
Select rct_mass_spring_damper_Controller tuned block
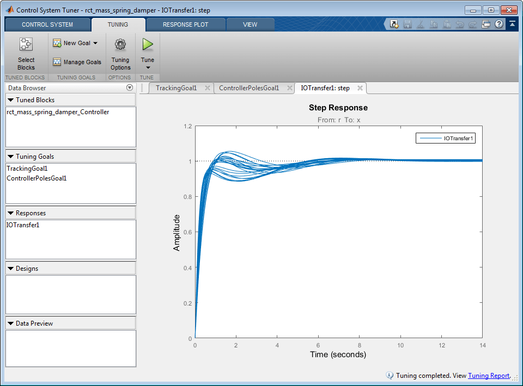pyautogui.click(x=58, y=112)
